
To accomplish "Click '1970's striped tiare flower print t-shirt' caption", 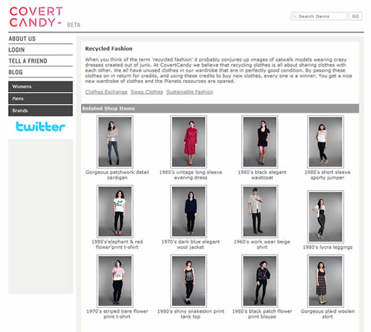I will (117, 314).
